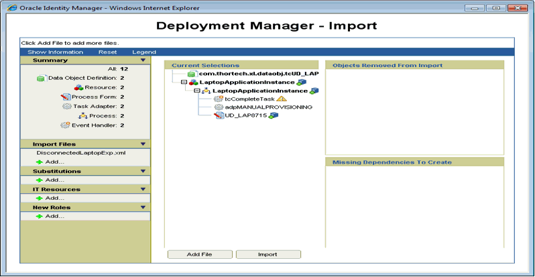Screen dimensions: 535x277
Task: Open the Show Information menu item
Action: [55, 52]
